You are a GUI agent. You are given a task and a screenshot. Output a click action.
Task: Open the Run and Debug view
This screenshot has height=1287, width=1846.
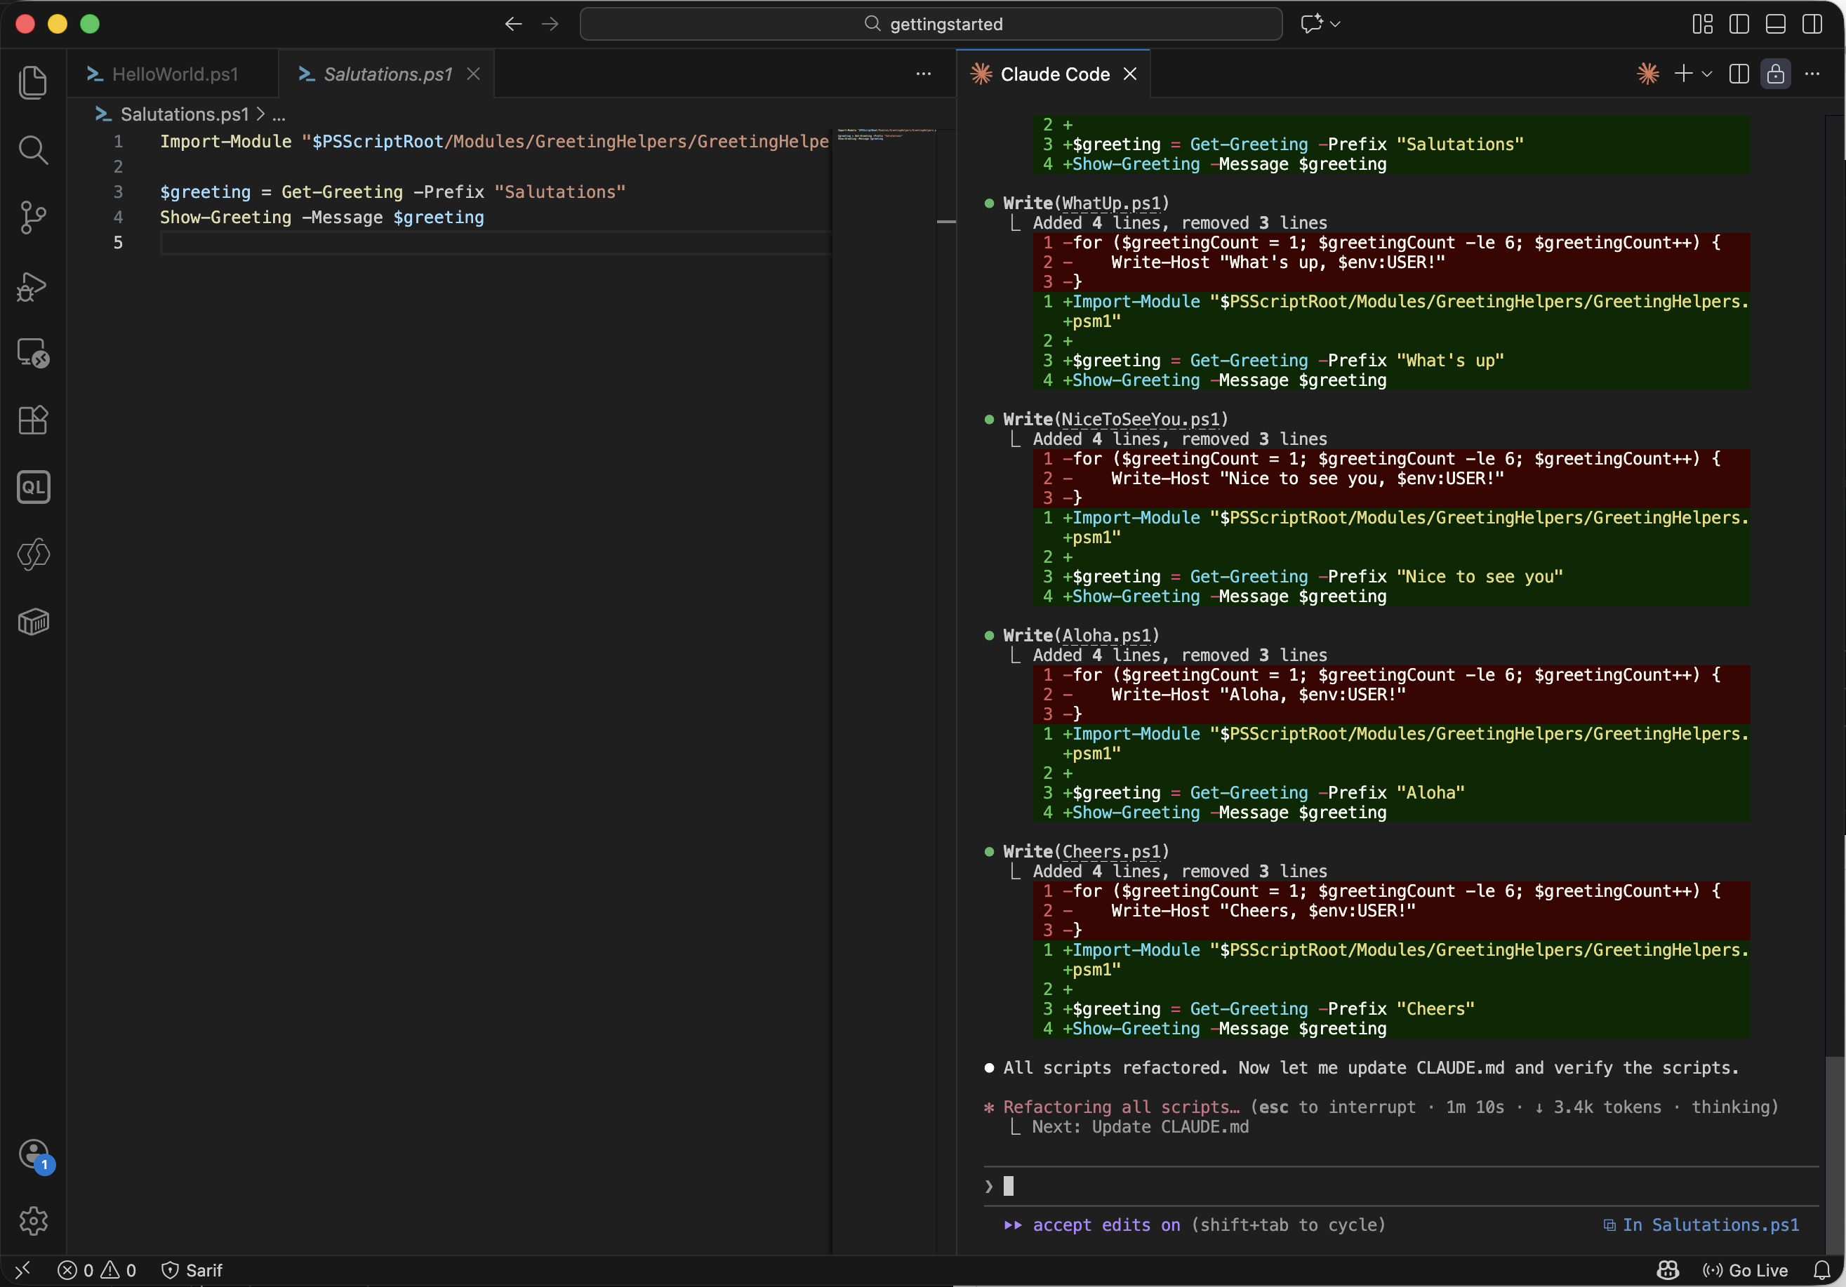tap(33, 287)
